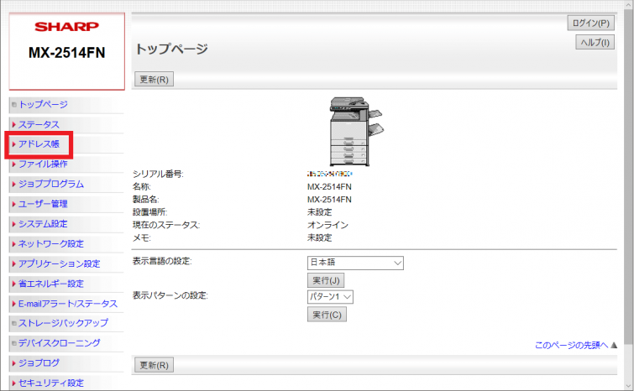The height and width of the screenshot is (391, 634).
Task: Expand red arrow beside 省エネルギー設定
Action: 13,284
